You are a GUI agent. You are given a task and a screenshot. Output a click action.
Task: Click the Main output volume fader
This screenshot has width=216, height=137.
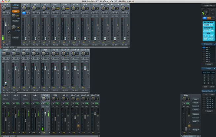tap(186, 129)
